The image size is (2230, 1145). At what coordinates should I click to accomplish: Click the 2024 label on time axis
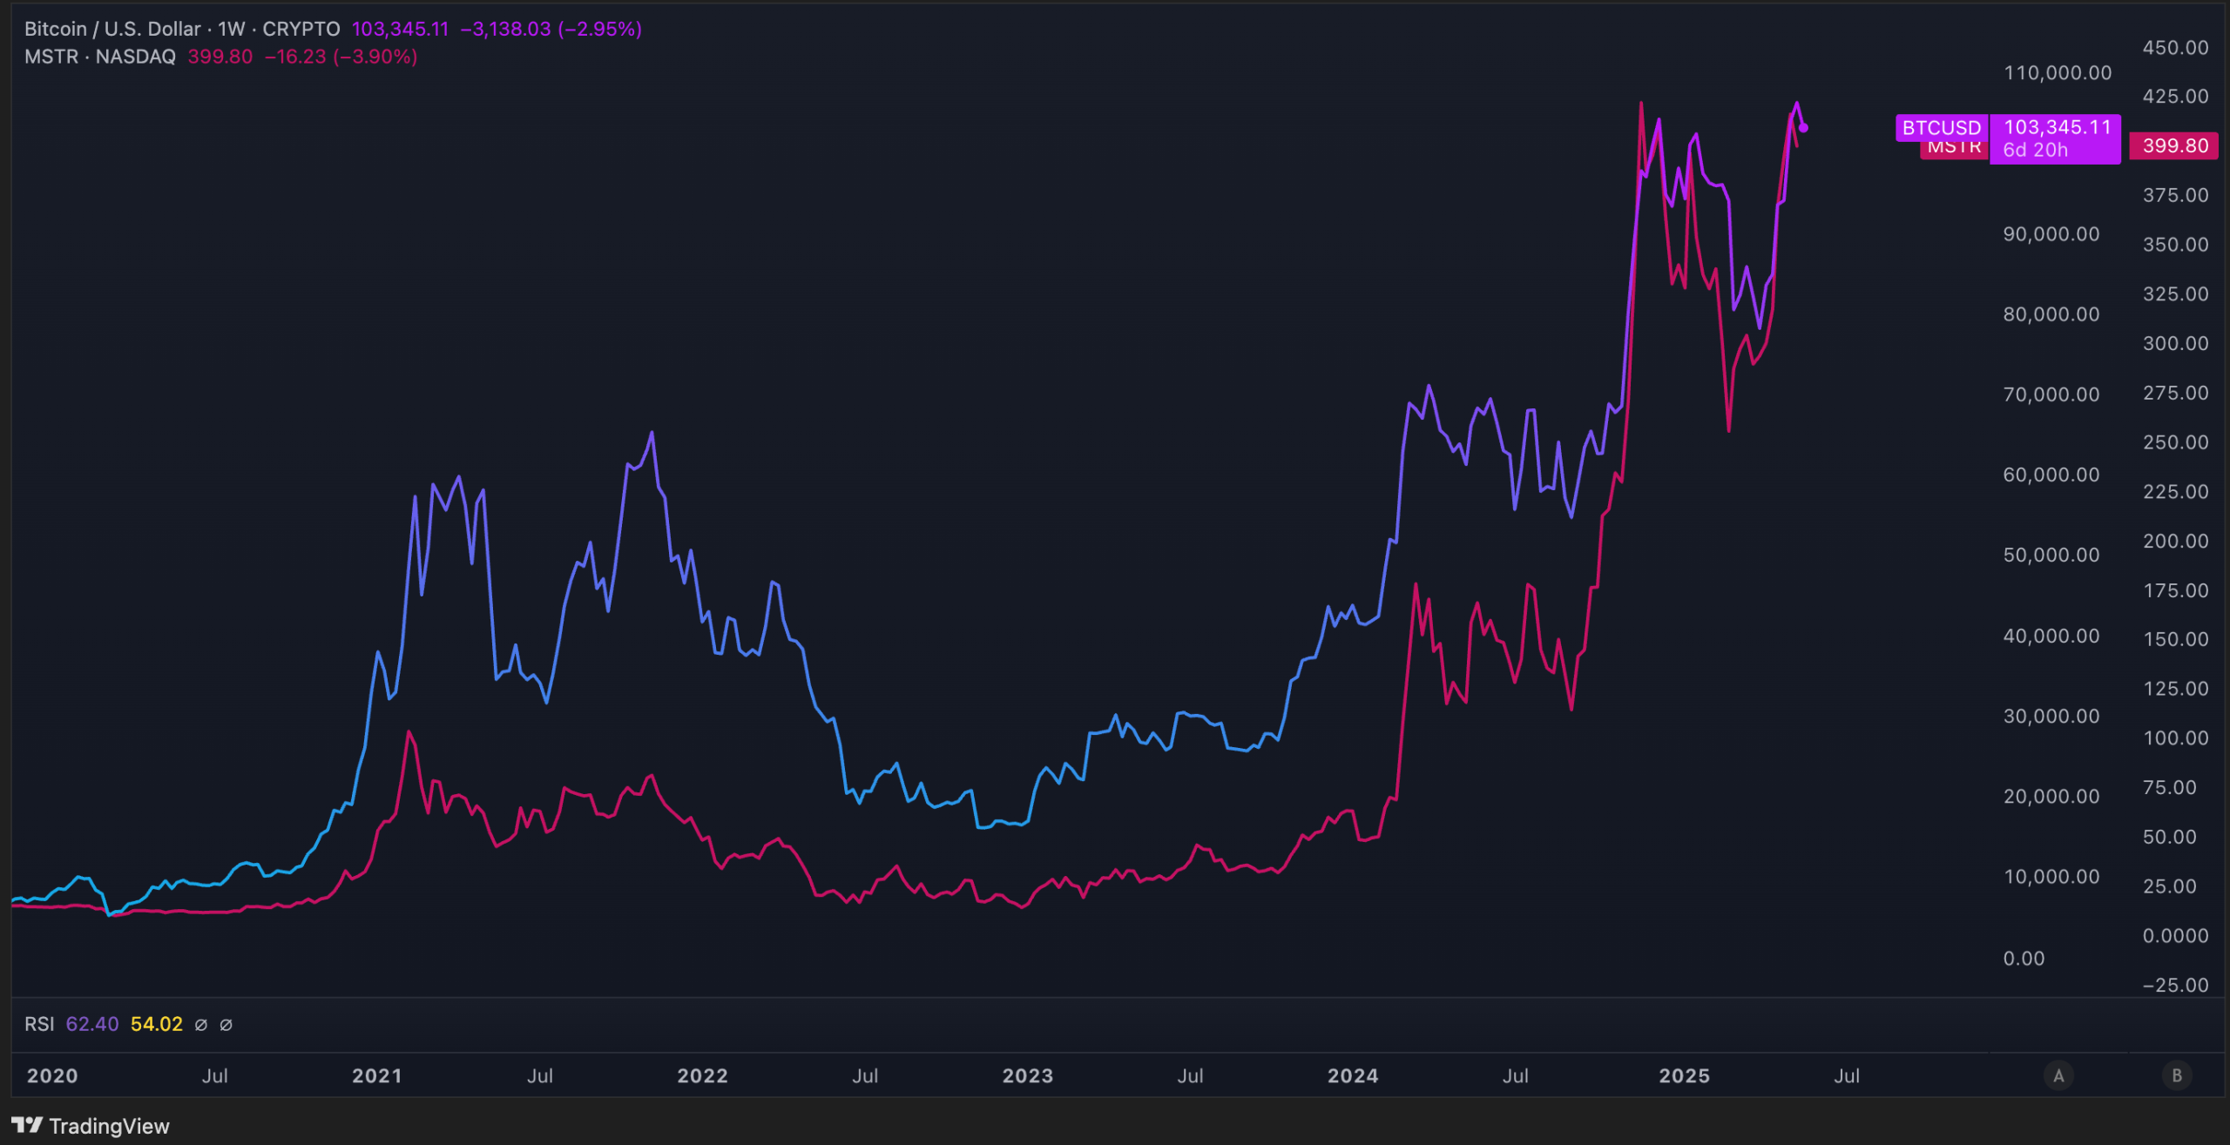(1353, 1075)
